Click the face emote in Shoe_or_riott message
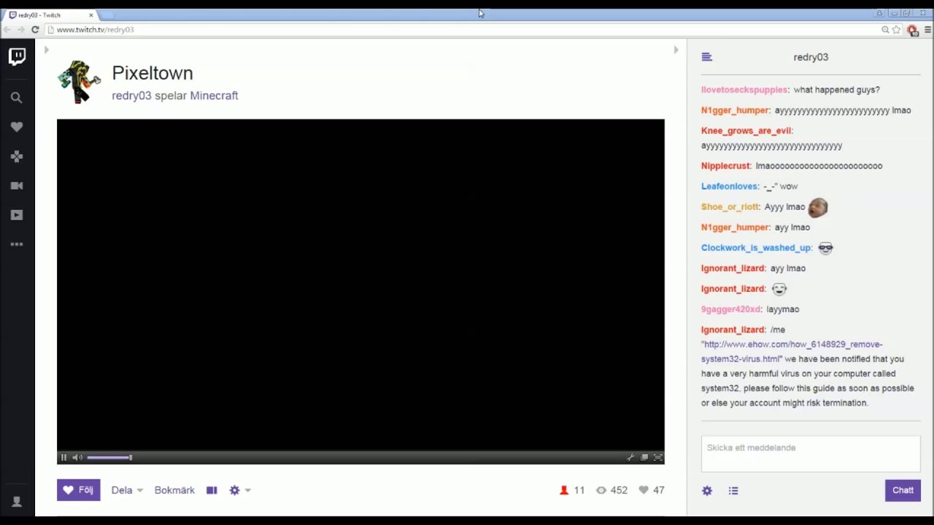Viewport: 934px width, 525px height. click(817, 207)
